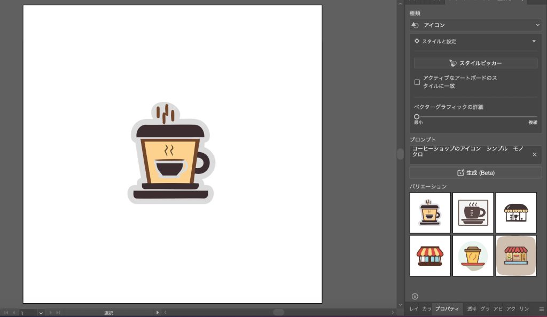Open the 種類 dropdown set to アイコン

[x=475, y=25]
